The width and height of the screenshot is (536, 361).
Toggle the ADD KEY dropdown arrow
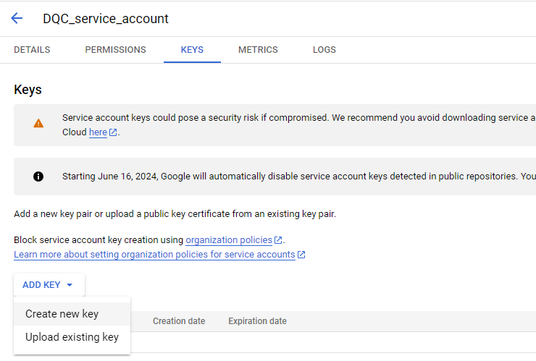(70, 285)
